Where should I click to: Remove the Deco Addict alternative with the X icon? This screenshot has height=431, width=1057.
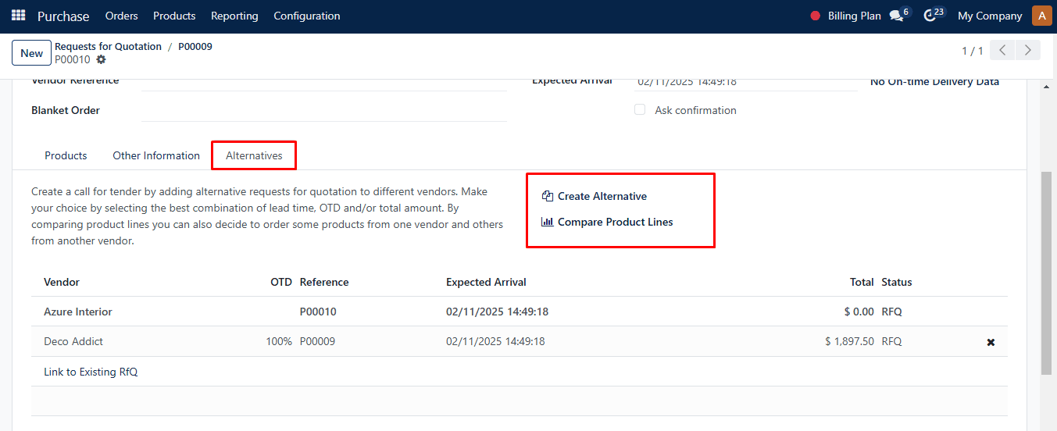pyautogui.click(x=991, y=342)
